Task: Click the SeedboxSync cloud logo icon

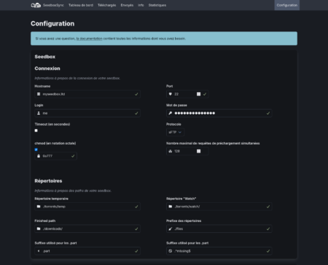Action: coord(36,5)
